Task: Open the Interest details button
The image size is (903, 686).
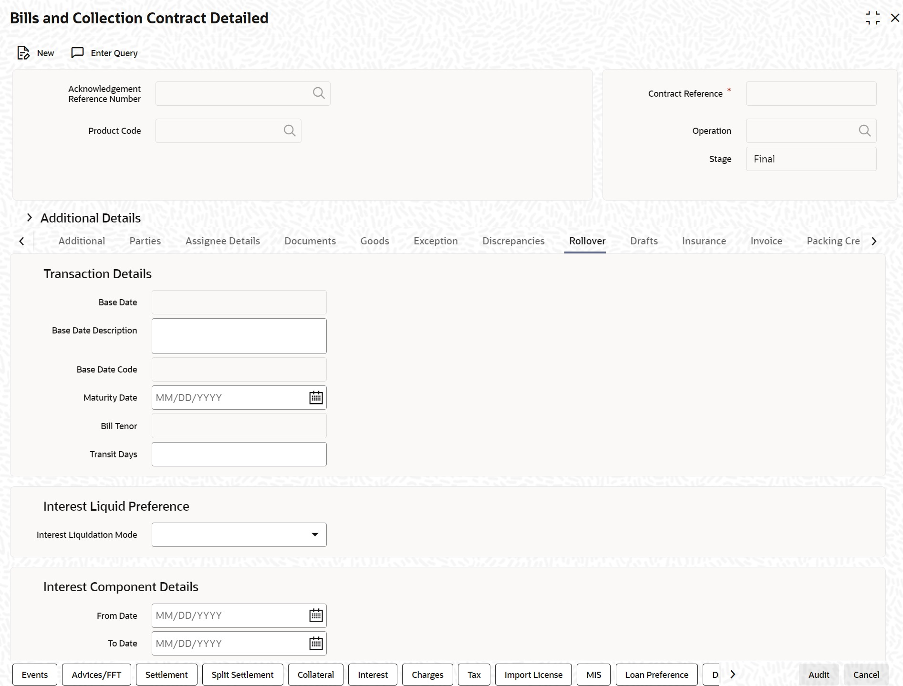Action: pos(373,675)
